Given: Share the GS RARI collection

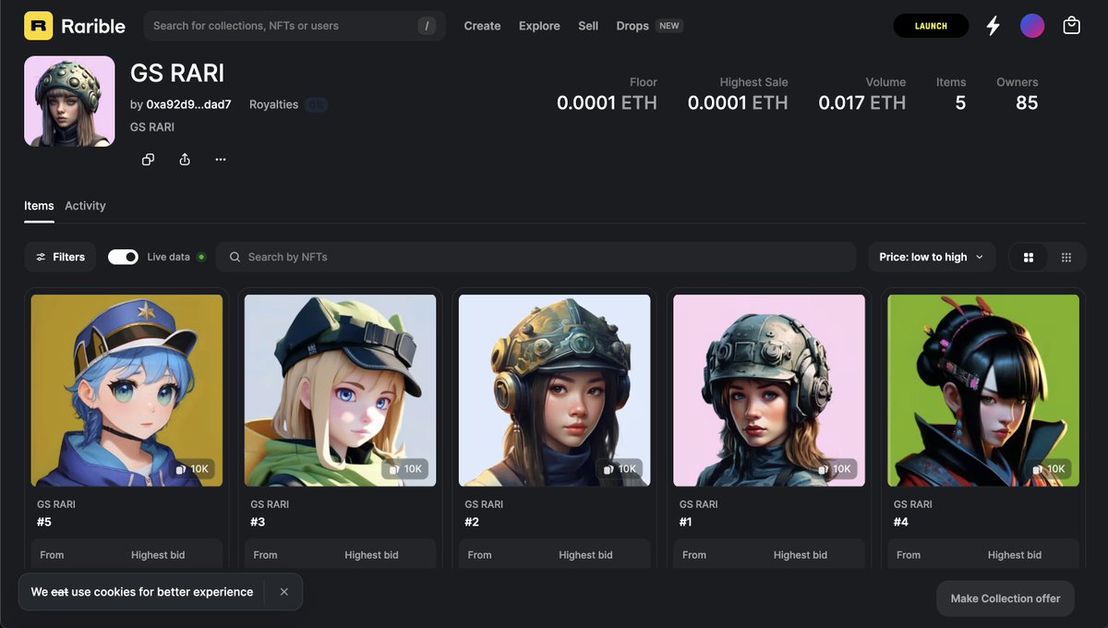Looking at the screenshot, I should click(x=185, y=160).
